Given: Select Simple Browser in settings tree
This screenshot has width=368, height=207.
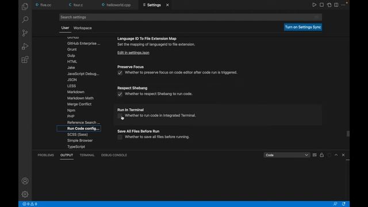Looking at the screenshot, I should coord(80,140).
